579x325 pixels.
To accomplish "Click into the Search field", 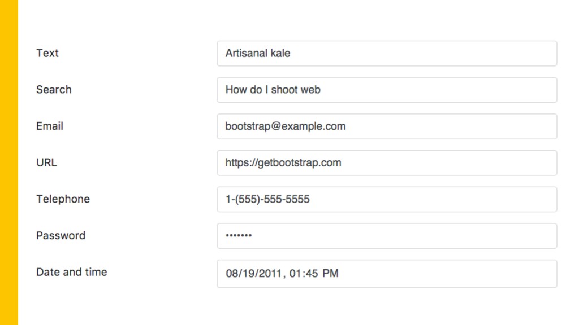I will click(387, 90).
